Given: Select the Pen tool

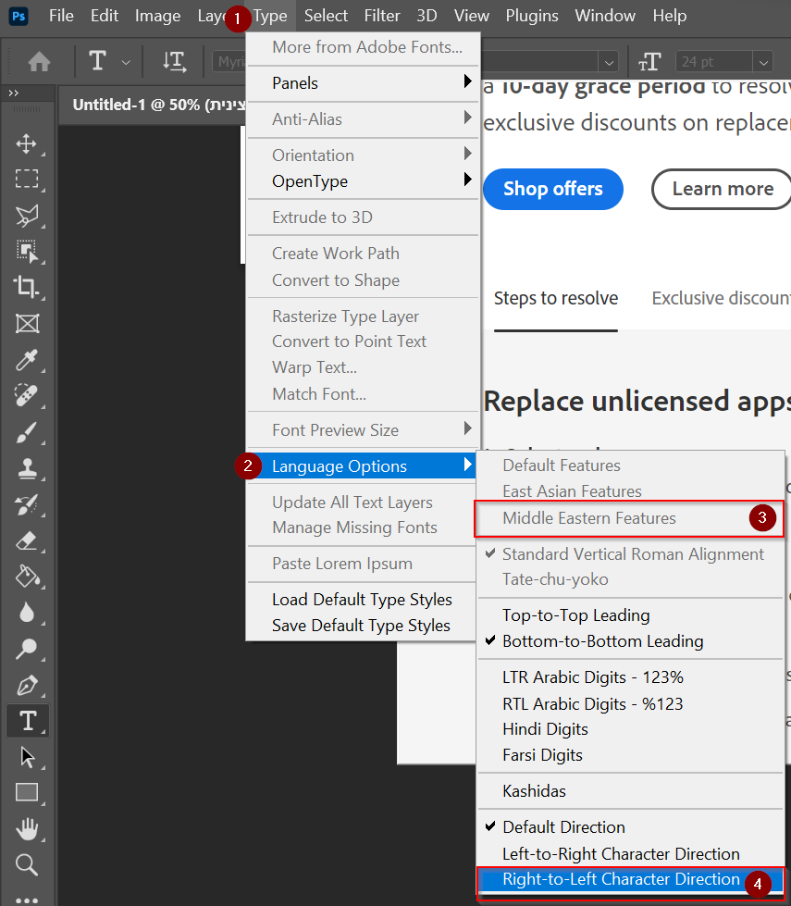Looking at the screenshot, I should click(x=27, y=685).
